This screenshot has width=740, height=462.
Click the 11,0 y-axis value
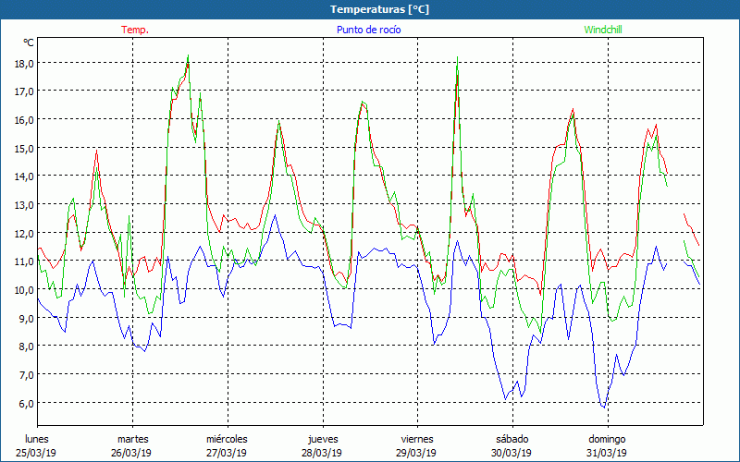tap(24, 261)
